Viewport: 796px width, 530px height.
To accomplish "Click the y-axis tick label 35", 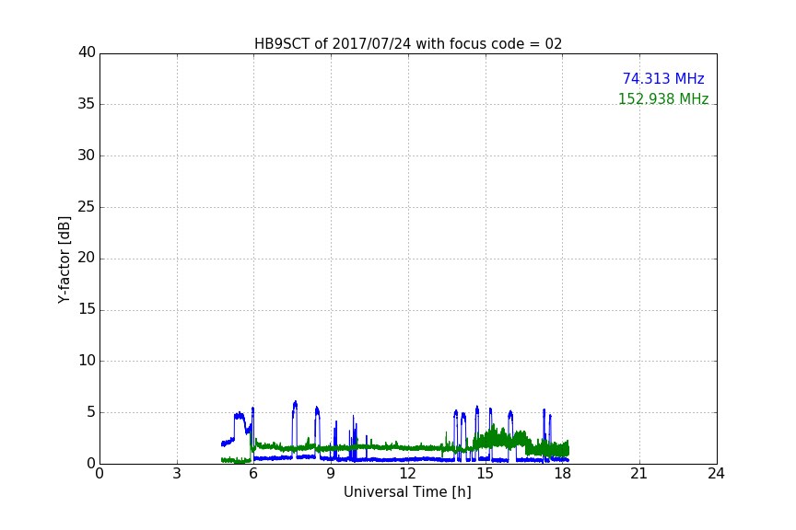I will pos(87,104).
